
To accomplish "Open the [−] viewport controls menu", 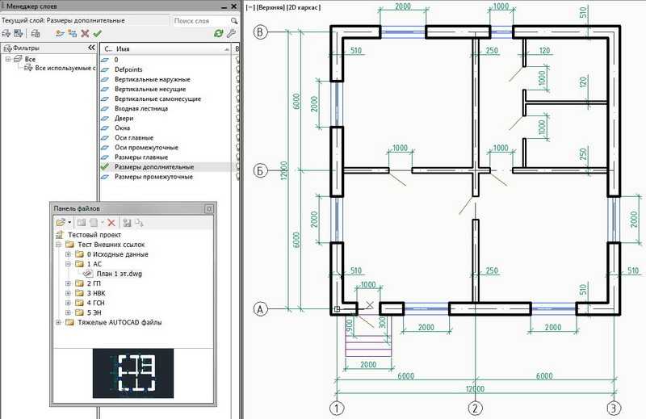I will coord(250,7).
